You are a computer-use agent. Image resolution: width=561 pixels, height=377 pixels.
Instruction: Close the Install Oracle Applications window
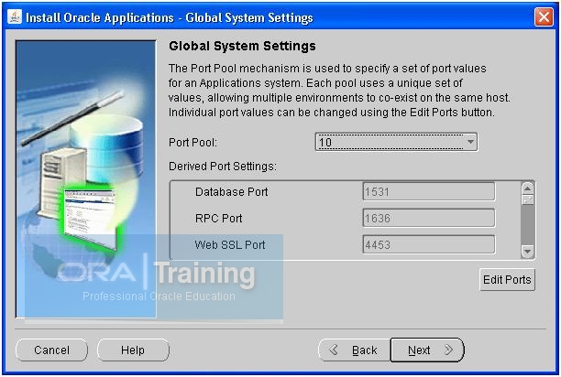tap(544, 16)
